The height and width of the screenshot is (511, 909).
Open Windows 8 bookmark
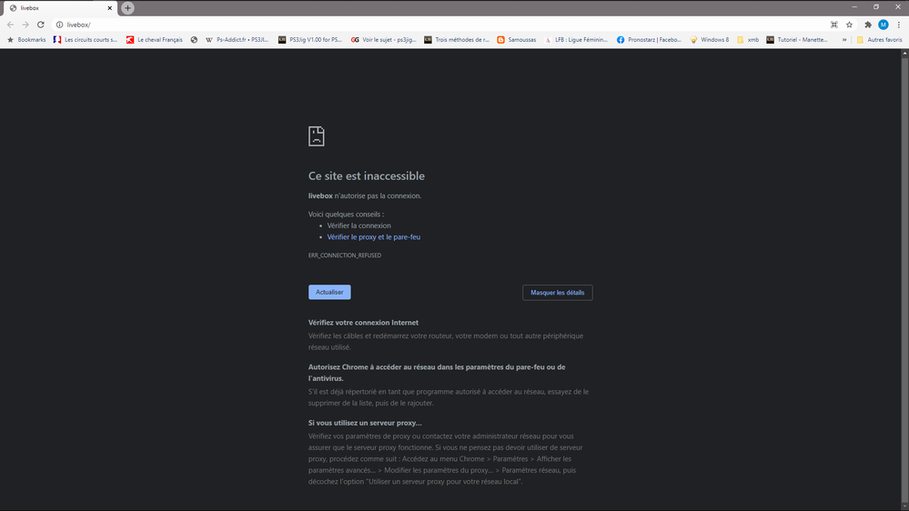709,39
